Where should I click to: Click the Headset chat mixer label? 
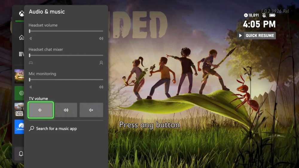pyautogui.click(x=46, y=50)
